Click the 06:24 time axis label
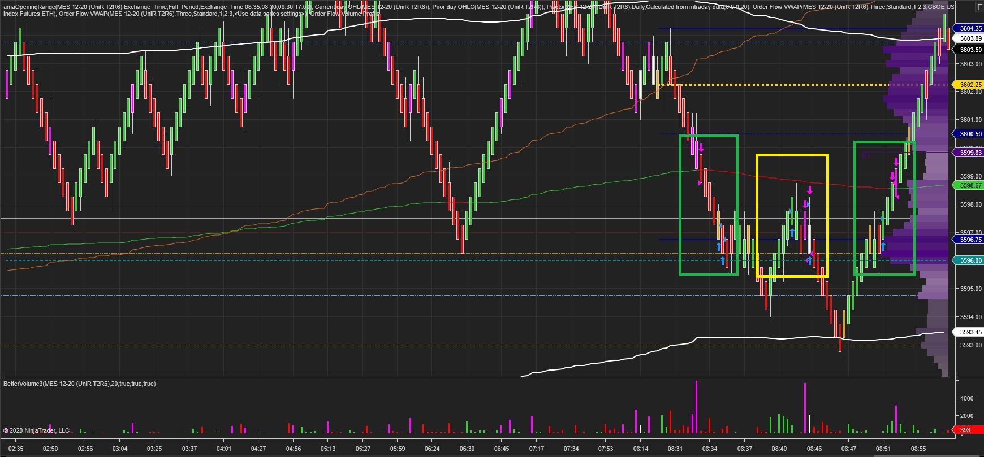 coord(432,449)
